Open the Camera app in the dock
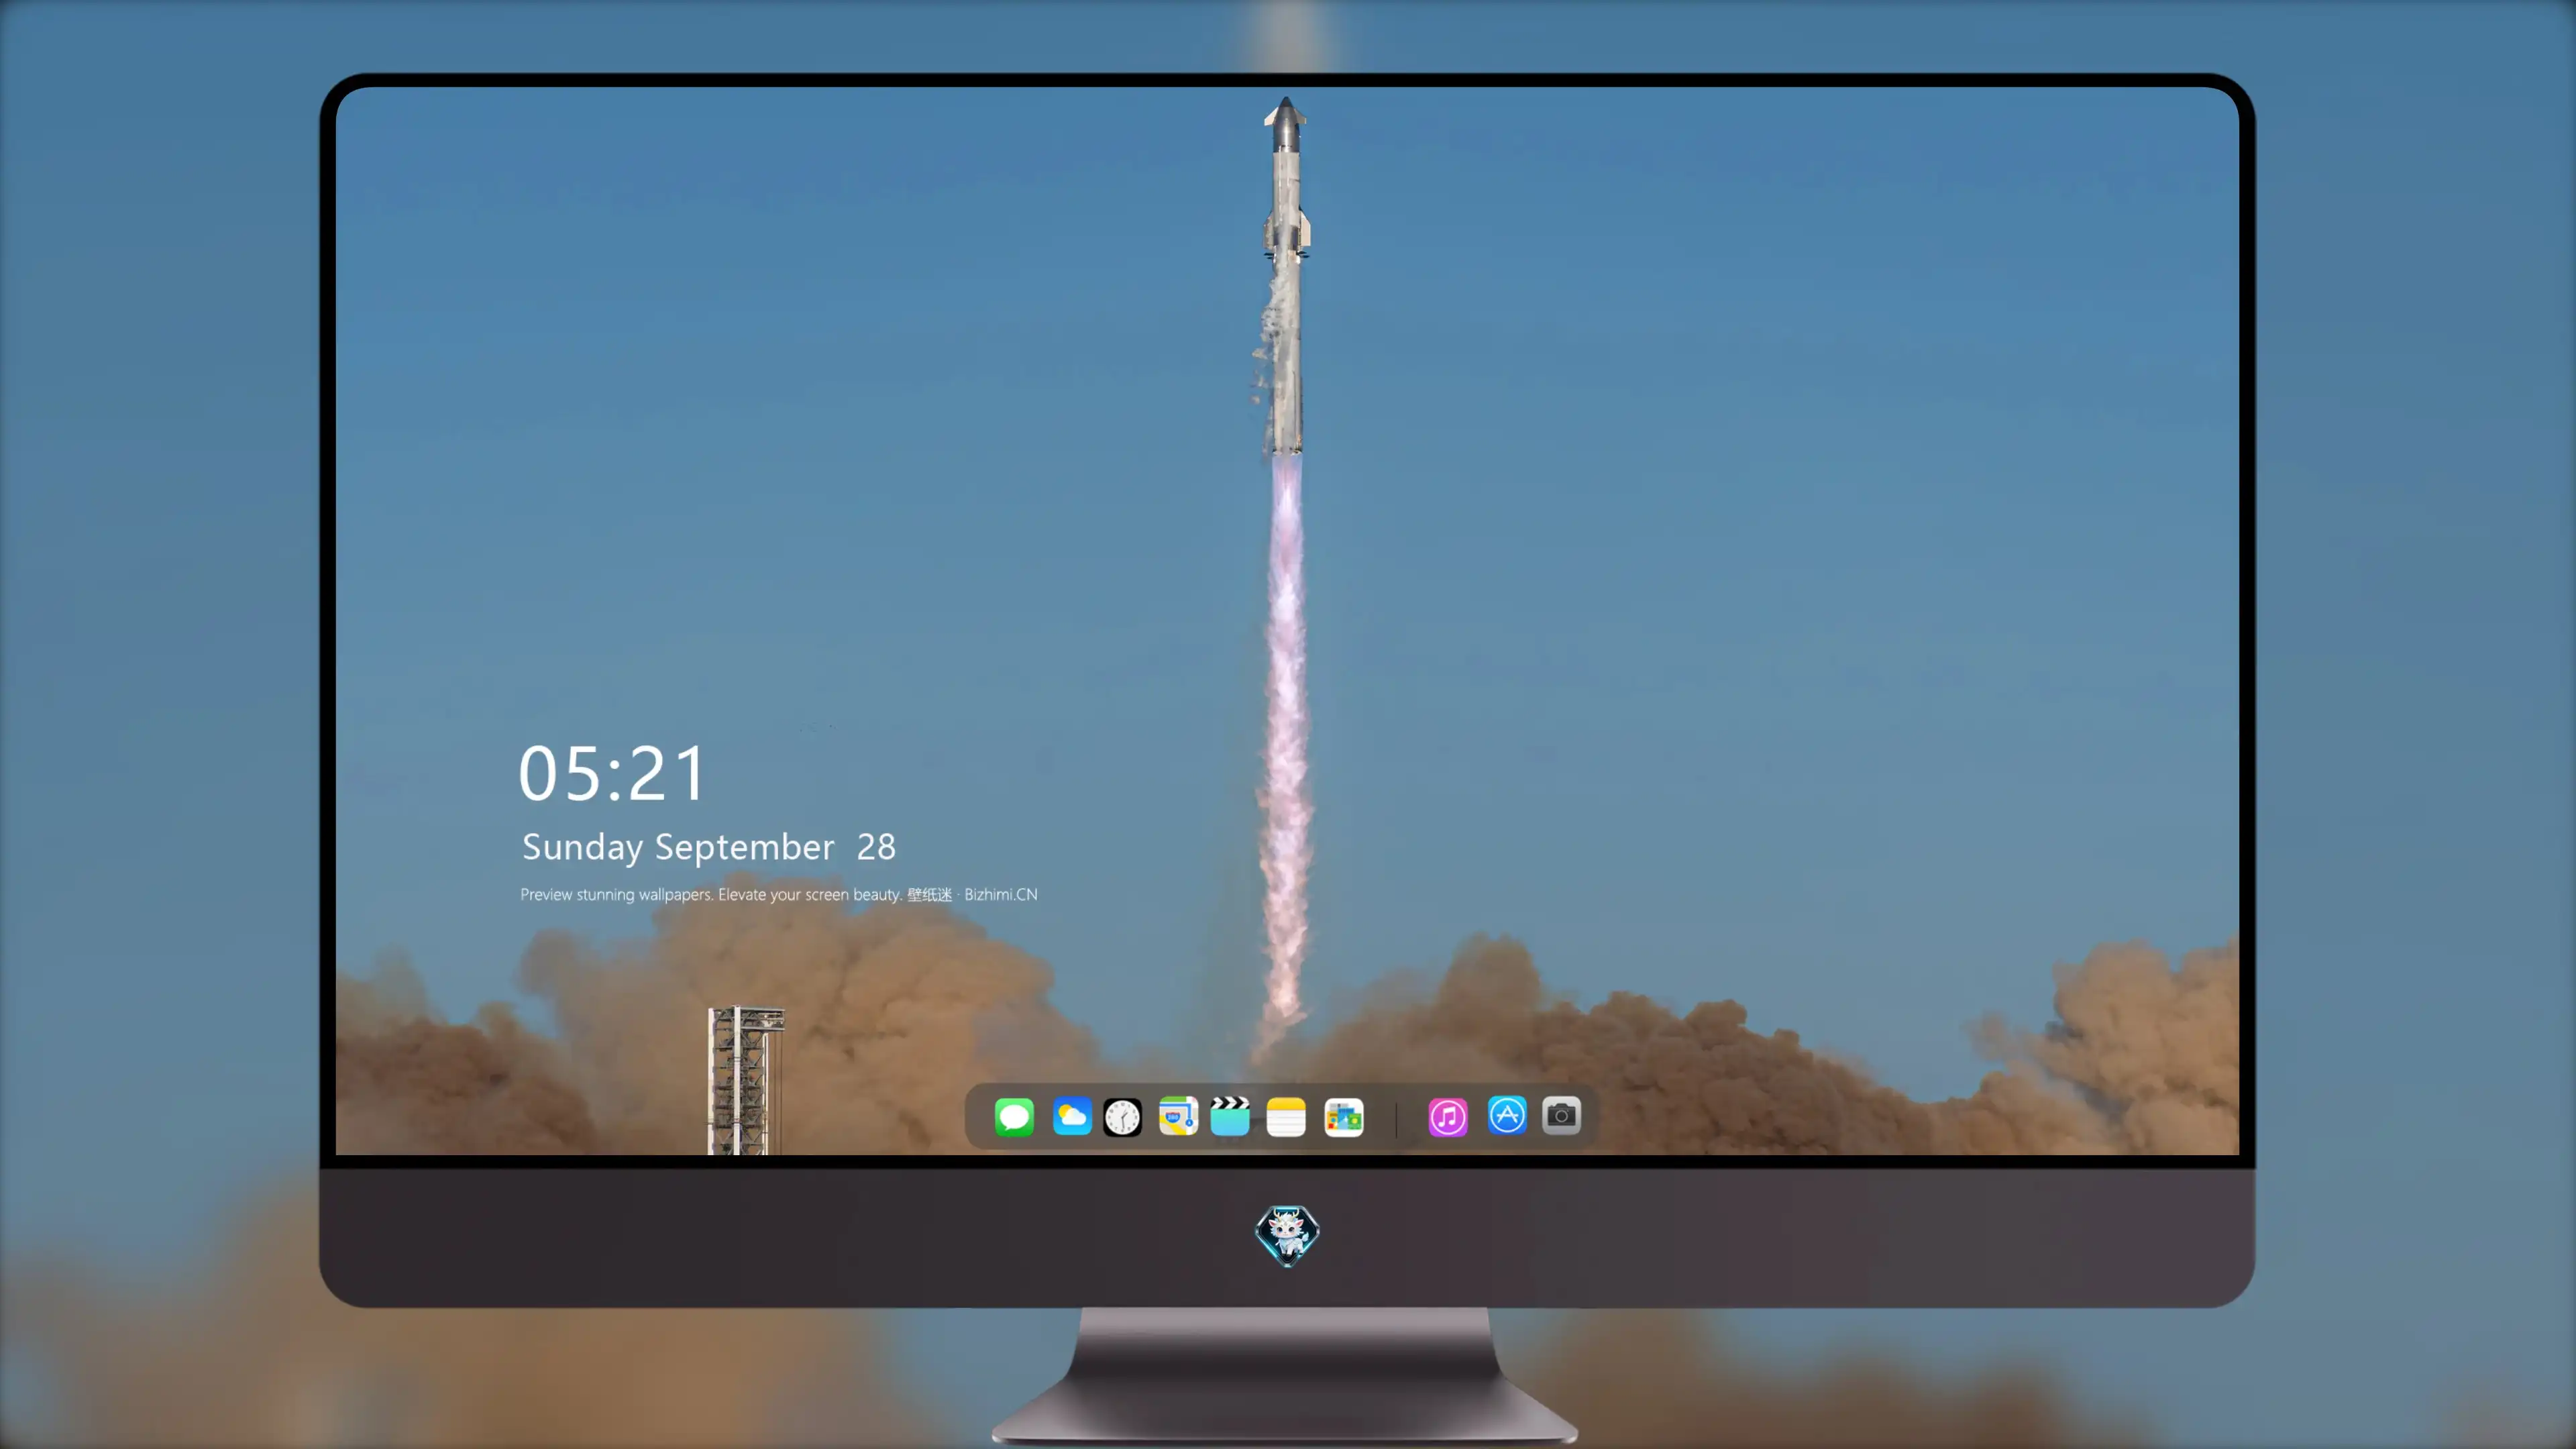This screenshot has width=2576, height=1449. (1561, 1115)
